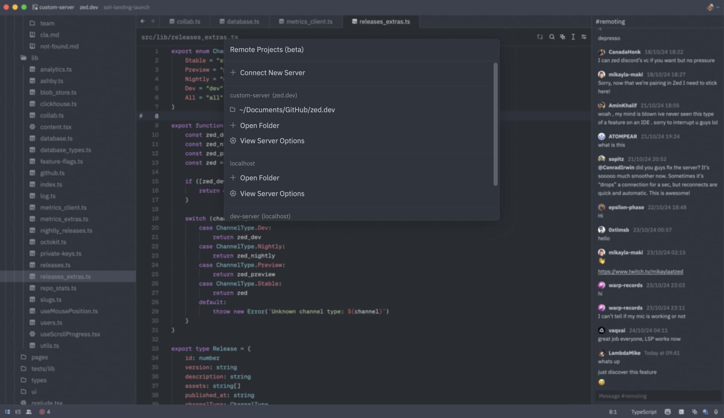The height and width of the screenshot is (418, 724).
Task: Toggle the chat panel speech-bubble icon
Action: click(705, 412)
